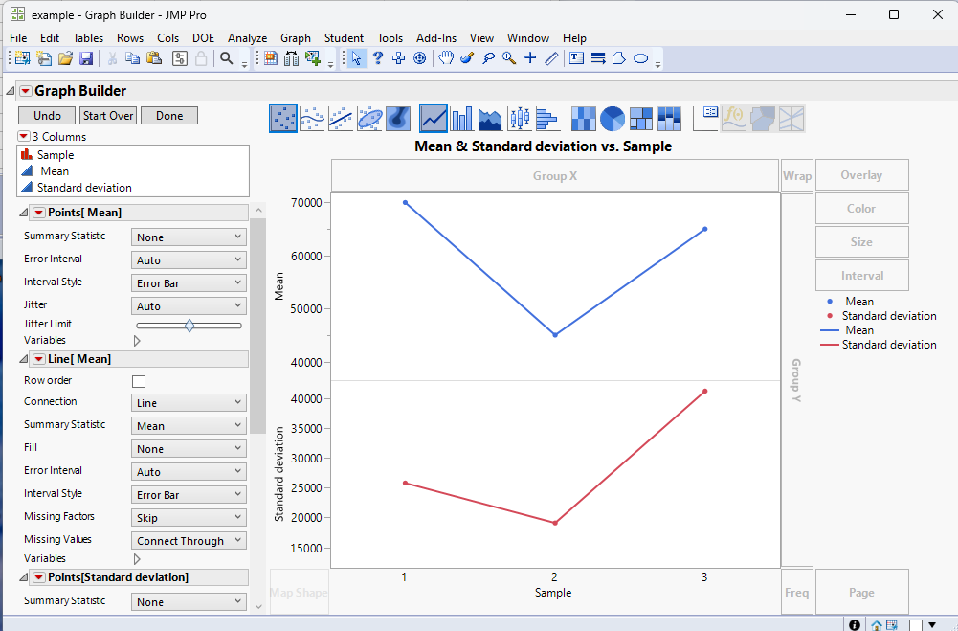Select the Area chart element icon
The width and height of the screenshot is (958, 631).
(490, 119)
